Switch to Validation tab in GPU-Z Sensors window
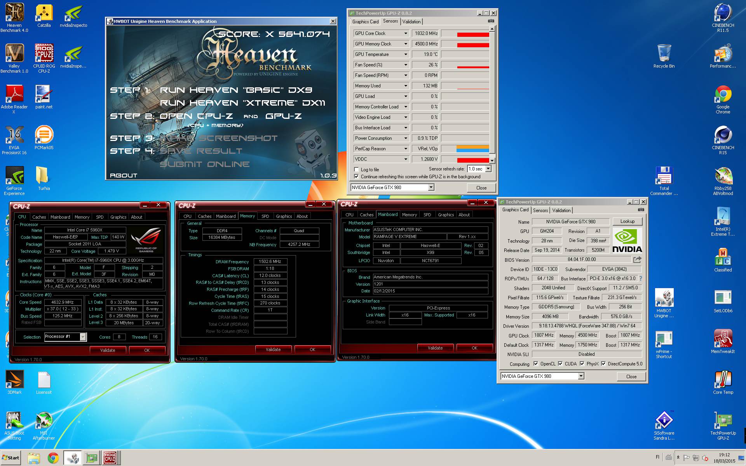 tap(411, 22)
